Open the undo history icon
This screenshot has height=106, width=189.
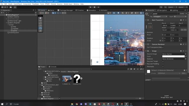pos(161,7)
